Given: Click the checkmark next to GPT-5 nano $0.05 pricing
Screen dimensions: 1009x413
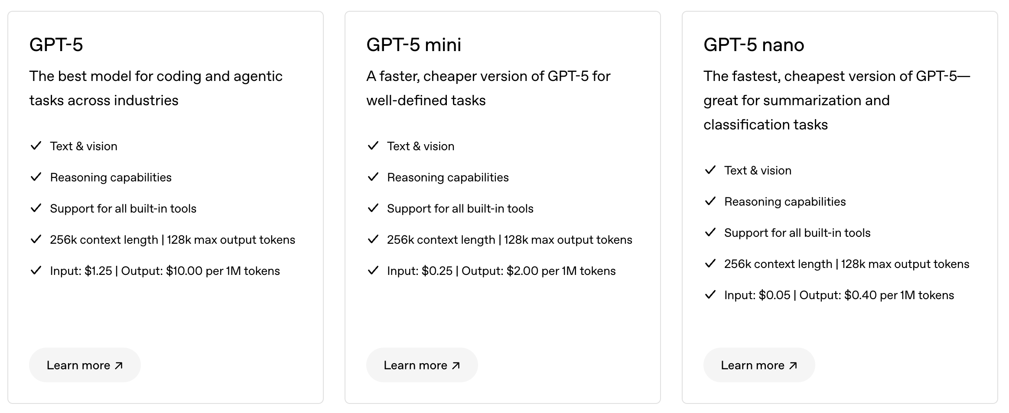Looking at the screenshot, I should click(710, 295).
